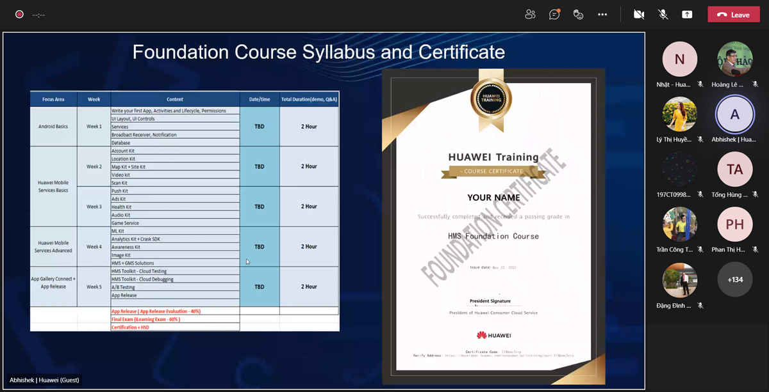Select Hoàng Lê's video thumbnail
The height and width of the screenshot is (392, 769).
pos(735,59)
